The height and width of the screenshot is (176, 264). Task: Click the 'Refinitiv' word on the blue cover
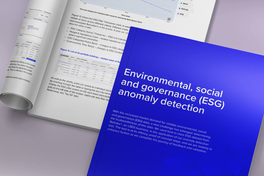point(115,122)
